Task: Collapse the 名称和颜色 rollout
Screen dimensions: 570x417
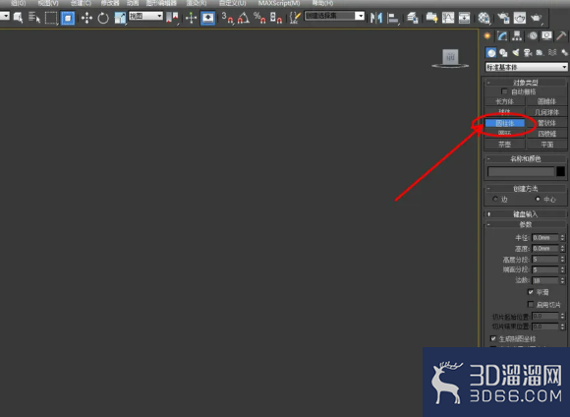Action: pos(526,158)
